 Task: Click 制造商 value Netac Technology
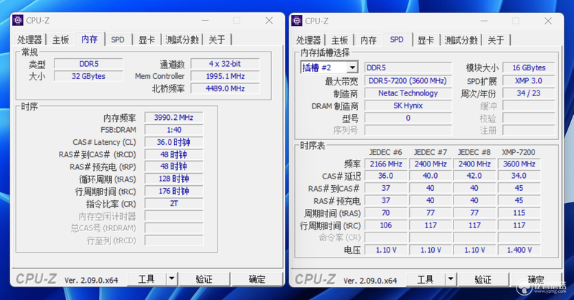[408, 93]
